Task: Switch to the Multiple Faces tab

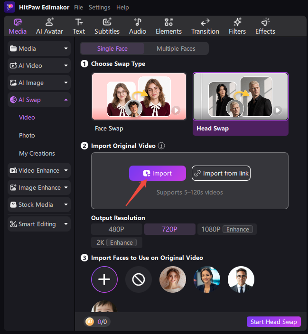Action: click(x=176, y=48)
